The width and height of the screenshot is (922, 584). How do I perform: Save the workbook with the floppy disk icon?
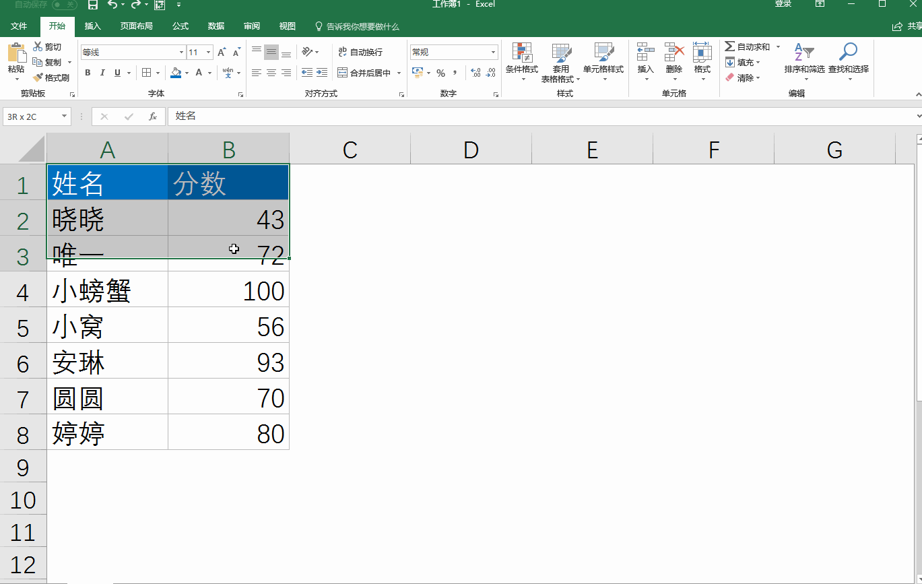point(93,5)
